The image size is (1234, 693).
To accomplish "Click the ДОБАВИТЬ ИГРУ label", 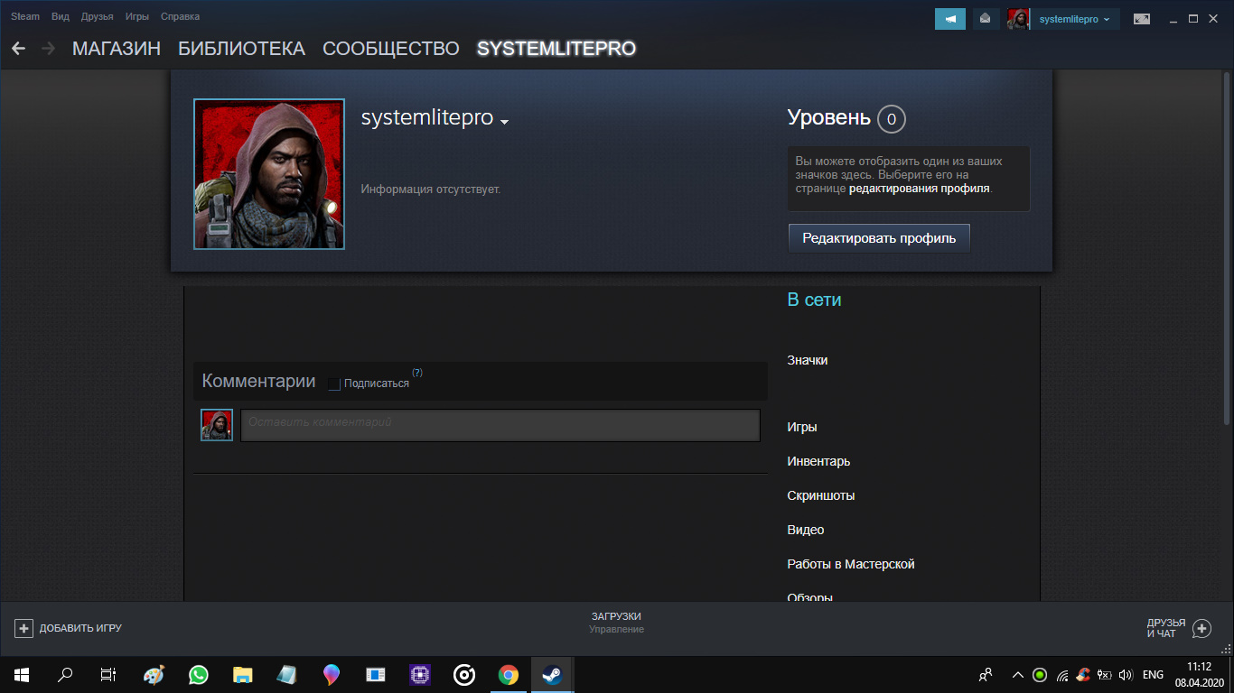I will [x=80, y=628].
